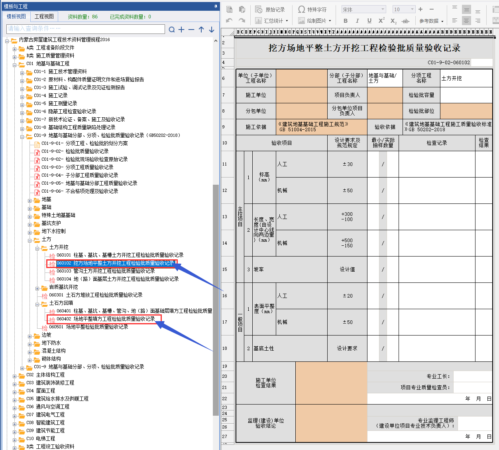Open 原始记录 from the toolbar
The image size is (499, 450).
click(270, 9)
